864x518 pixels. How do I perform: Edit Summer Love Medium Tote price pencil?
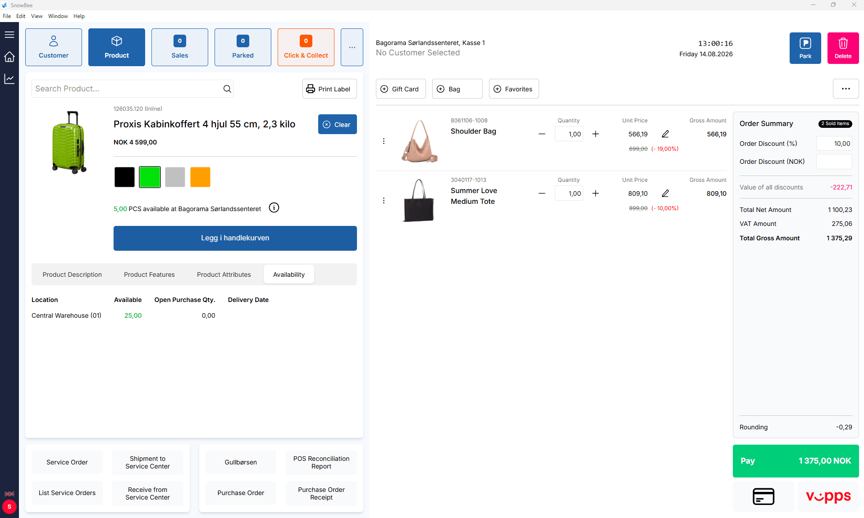(x=665, y=194)
